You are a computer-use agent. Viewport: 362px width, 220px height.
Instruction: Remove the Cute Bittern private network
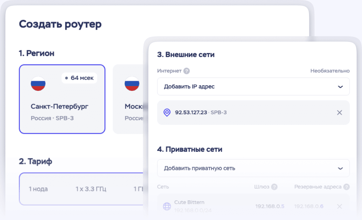(340, 206)
